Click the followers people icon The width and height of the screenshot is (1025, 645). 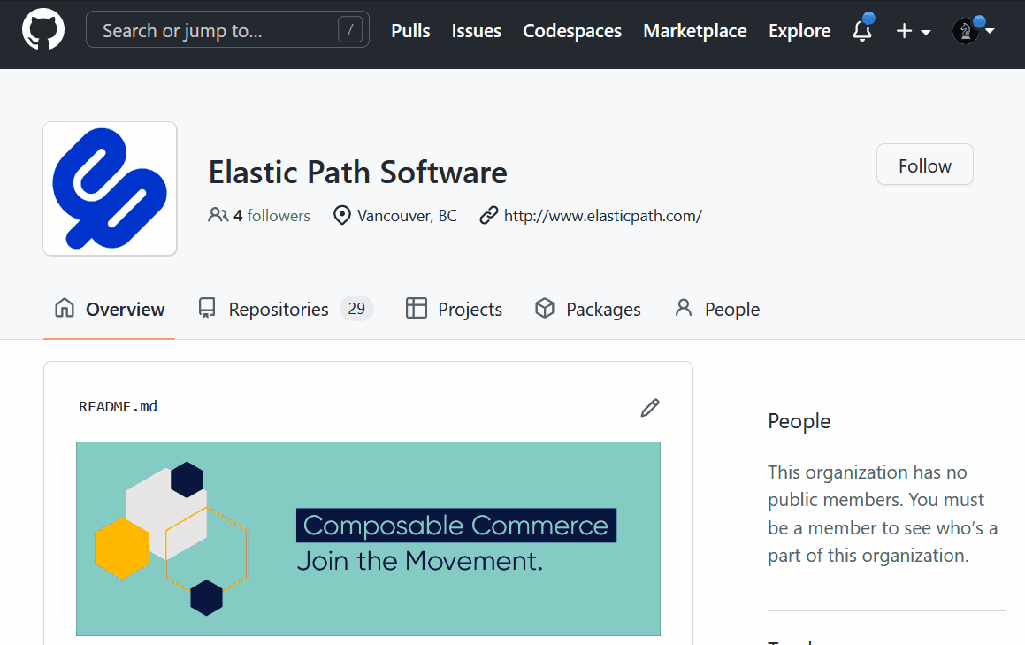[218, 215]
